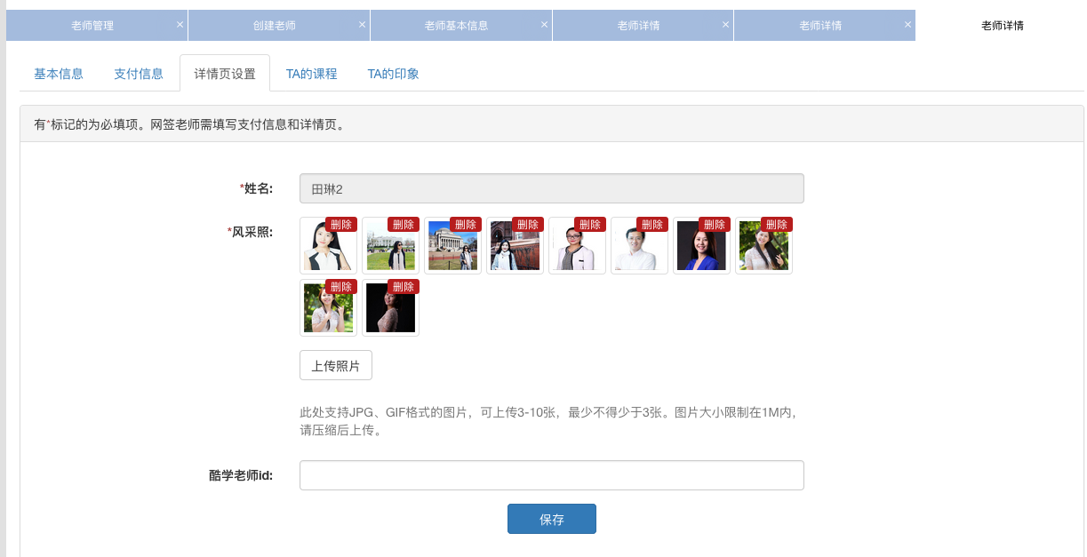
Task: Remove the White House lawn photo
Action: [x=404, y=225]
